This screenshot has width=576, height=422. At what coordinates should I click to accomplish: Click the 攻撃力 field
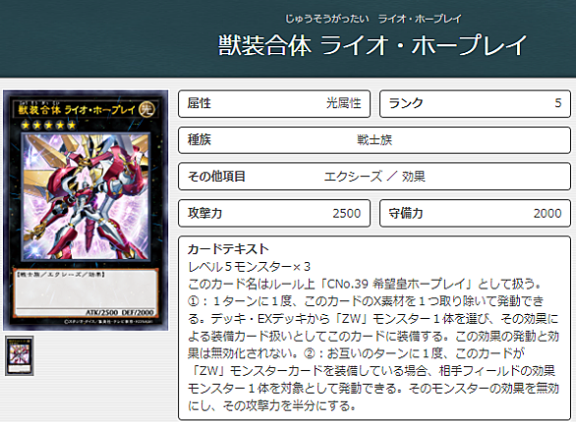click(274, 213)
